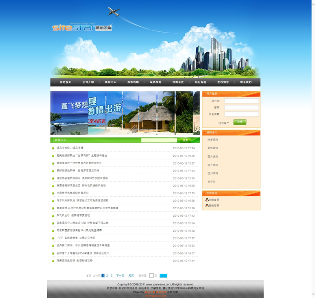Viewport: 315px width, 298px height.
Task: Focus the 用户名 username input field
Action: pos(241,101)
